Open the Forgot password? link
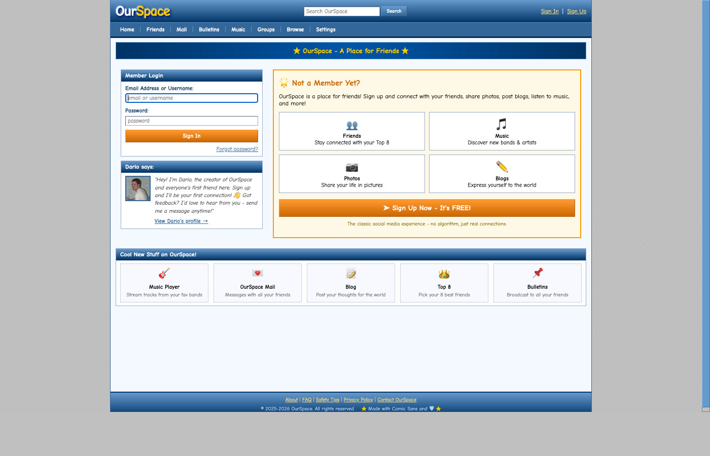The width and height of the screenshot is (710, 456). (x=237, y=149)
